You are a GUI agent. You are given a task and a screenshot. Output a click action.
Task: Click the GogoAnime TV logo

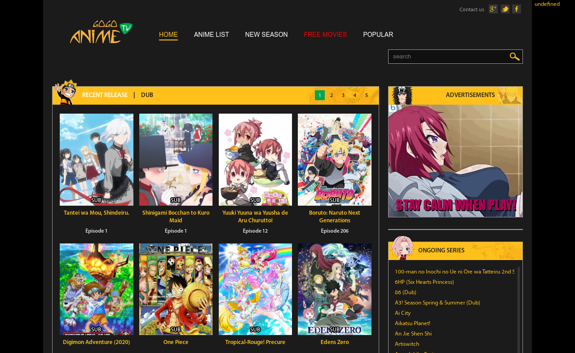click(x=101, y=31)
